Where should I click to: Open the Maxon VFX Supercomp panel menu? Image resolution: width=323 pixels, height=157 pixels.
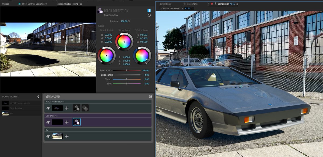pos(81,4)
